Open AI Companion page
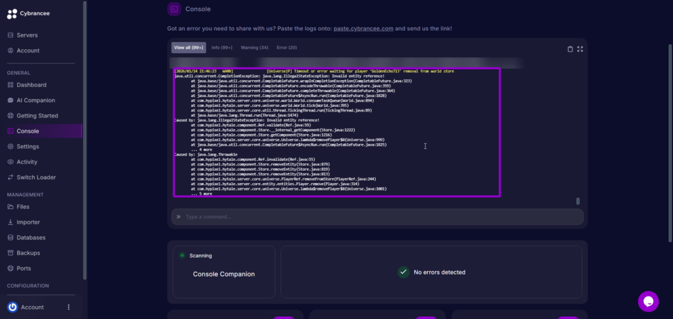The image size is (673, 319). [x=35, y=100]
